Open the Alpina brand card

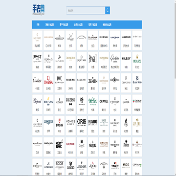[93, 167]
